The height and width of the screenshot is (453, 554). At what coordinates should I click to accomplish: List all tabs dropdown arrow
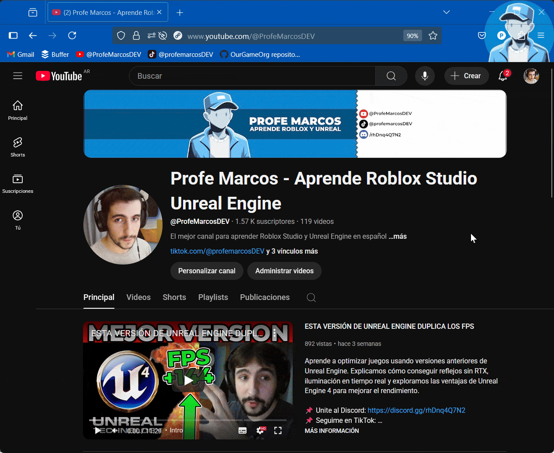[446, 12]
